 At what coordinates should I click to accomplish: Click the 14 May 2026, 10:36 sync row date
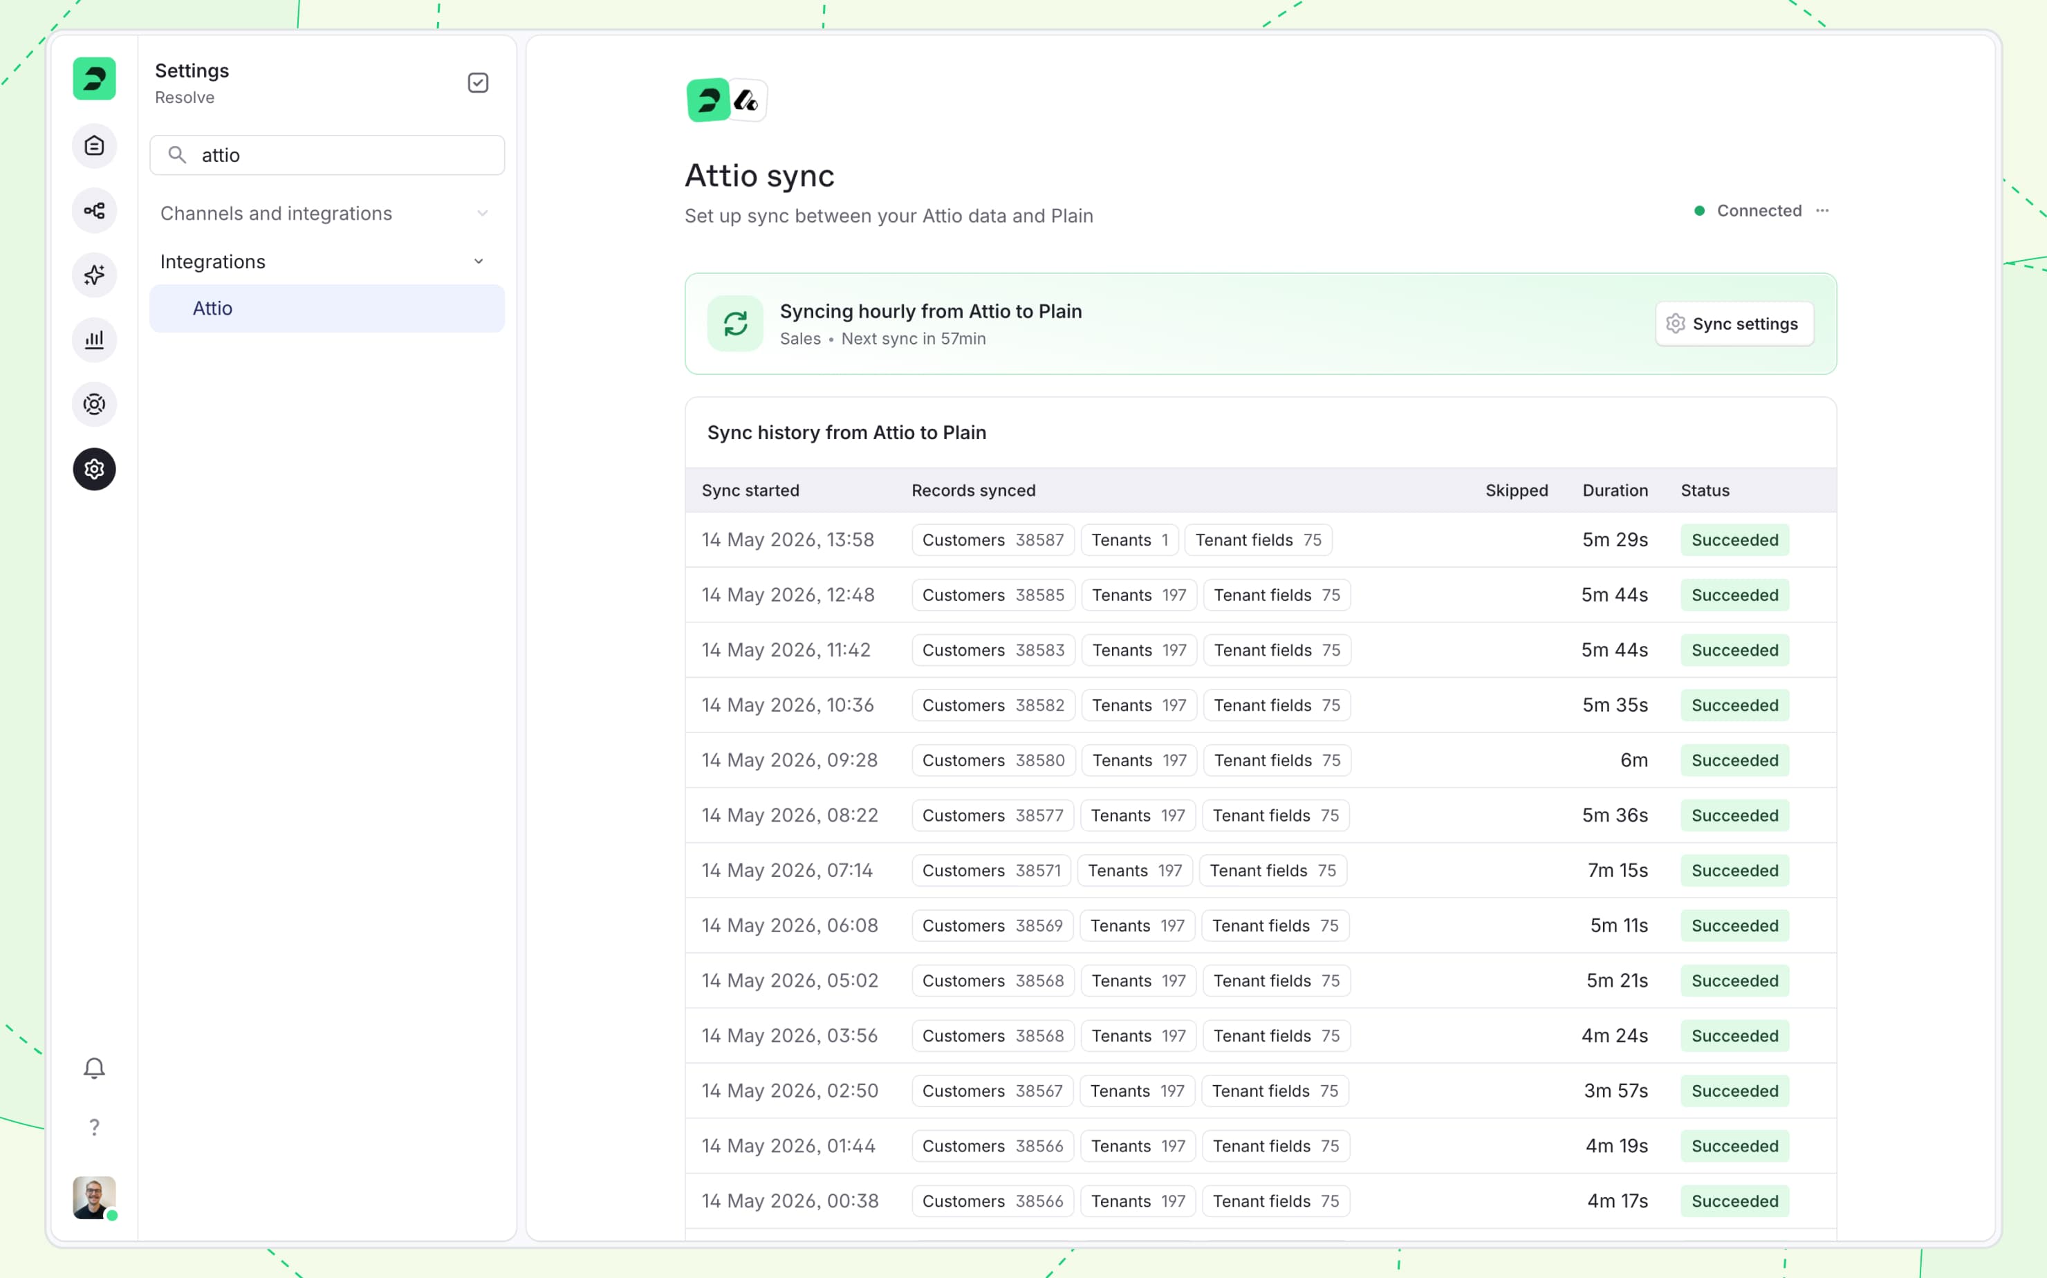point(788,705)
